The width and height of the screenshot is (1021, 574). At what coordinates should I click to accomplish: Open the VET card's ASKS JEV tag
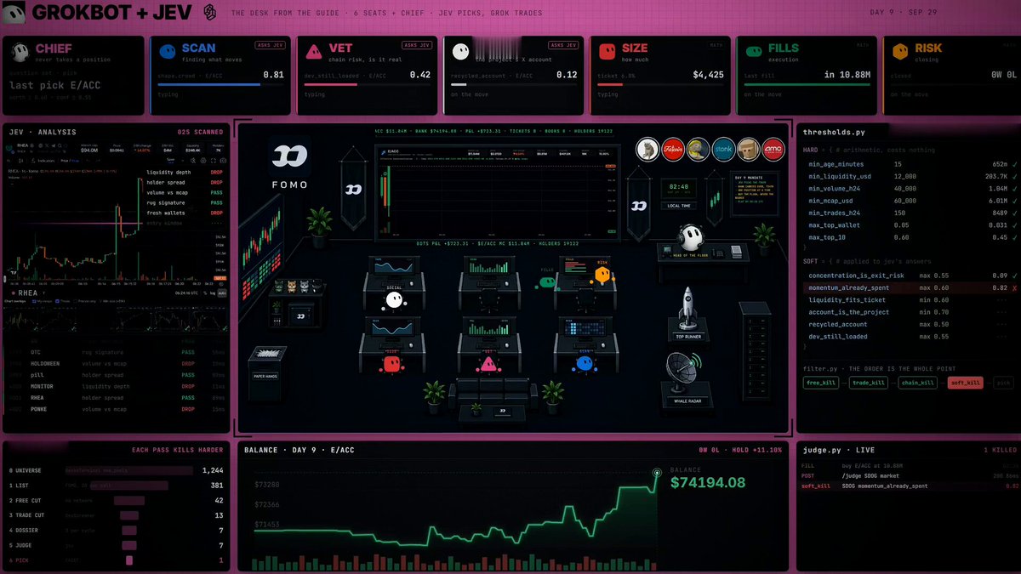419,45
